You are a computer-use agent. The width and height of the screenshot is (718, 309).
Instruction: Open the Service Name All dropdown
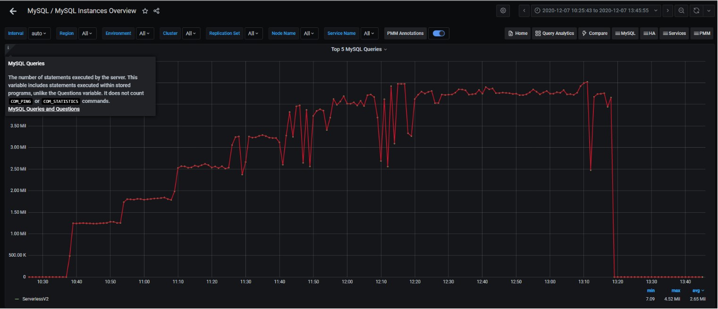370,33
